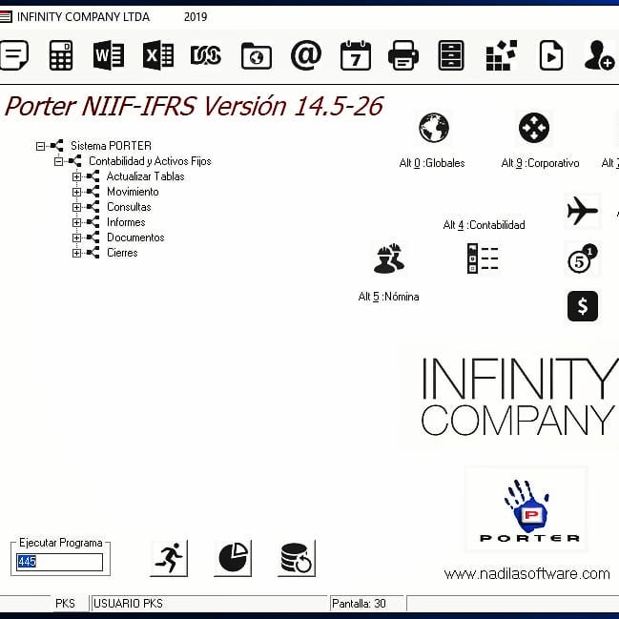Launch Microsoft Word from toolbar
The height and width of the screenshot is (619, 619).
coord(109,55)
